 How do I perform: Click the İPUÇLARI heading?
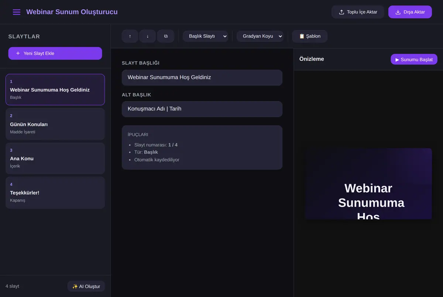[138, 135]
